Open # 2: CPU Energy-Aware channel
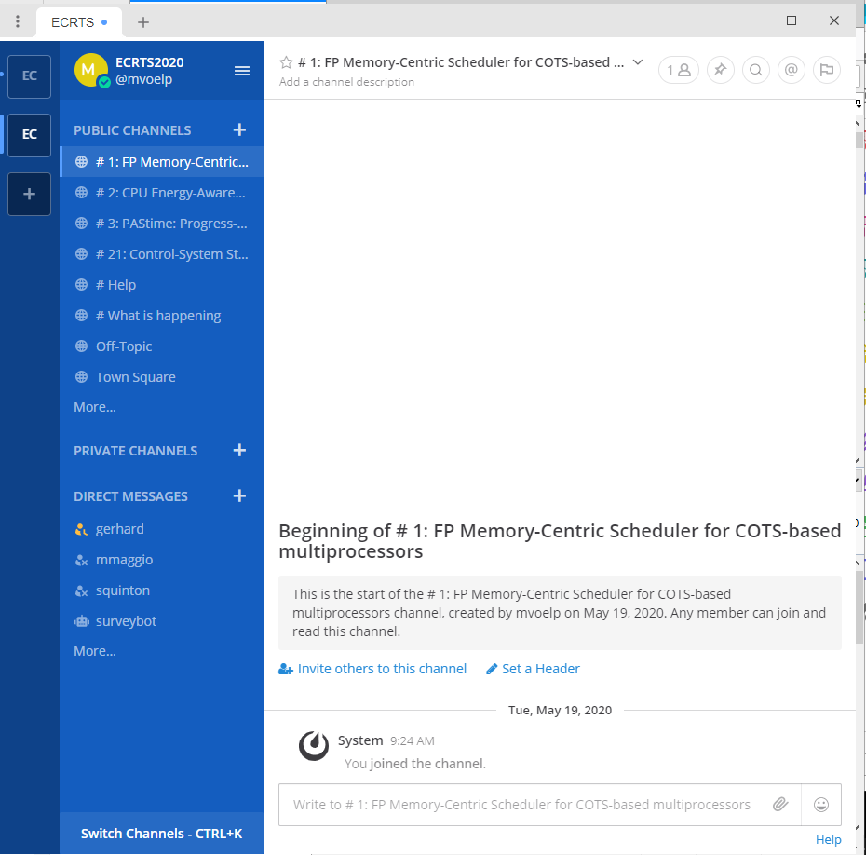Viewport: 866px width, 855px height. 162,193
